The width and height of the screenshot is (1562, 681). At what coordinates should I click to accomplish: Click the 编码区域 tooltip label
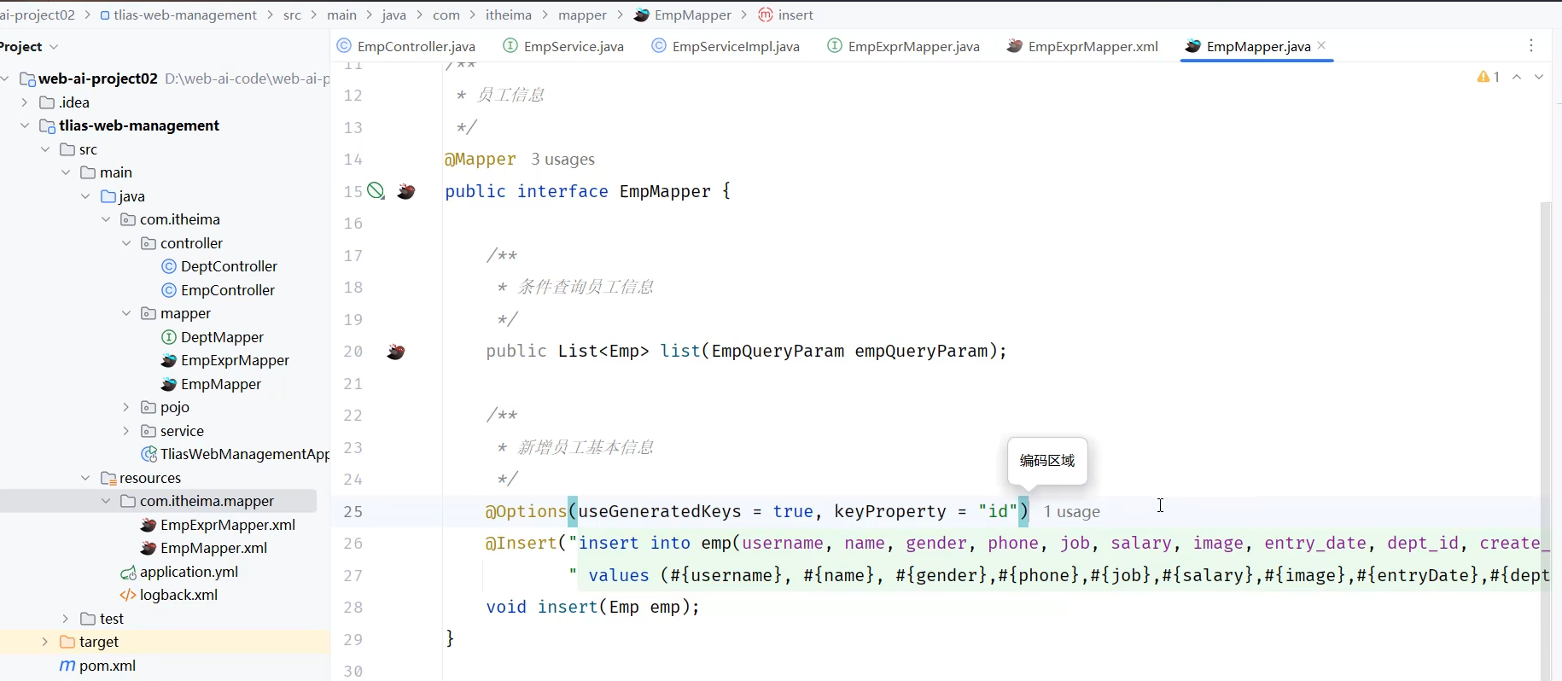pos(1047,461)
